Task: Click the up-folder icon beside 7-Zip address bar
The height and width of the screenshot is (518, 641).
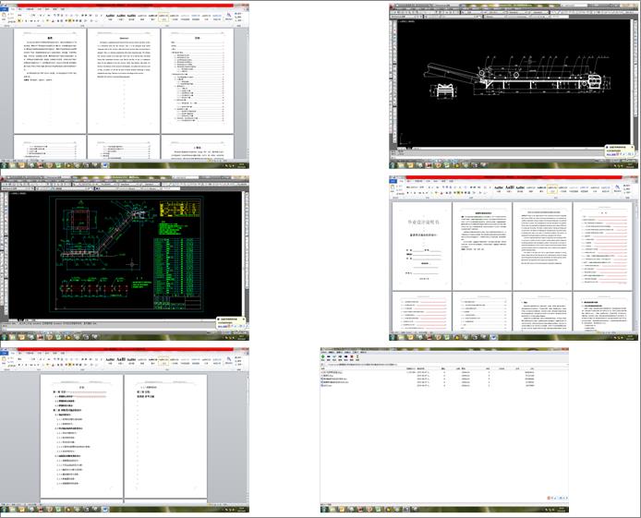Action: pyautogui.click(x=322, y=365)
